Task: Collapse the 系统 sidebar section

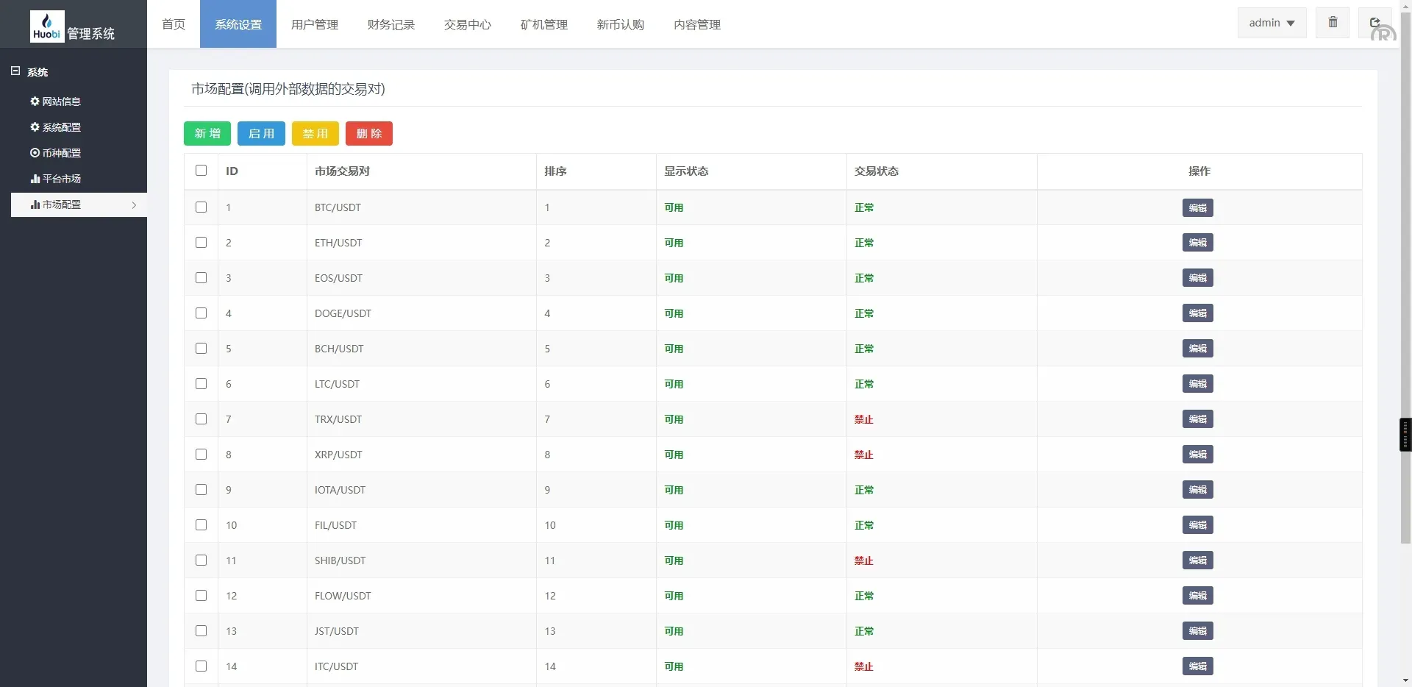Action: tap(14, 70)
